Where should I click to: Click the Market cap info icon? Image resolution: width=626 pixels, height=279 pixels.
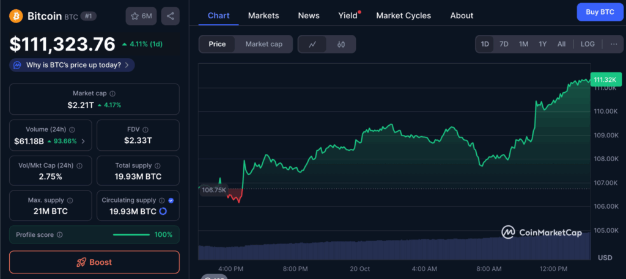pos(112,93)
